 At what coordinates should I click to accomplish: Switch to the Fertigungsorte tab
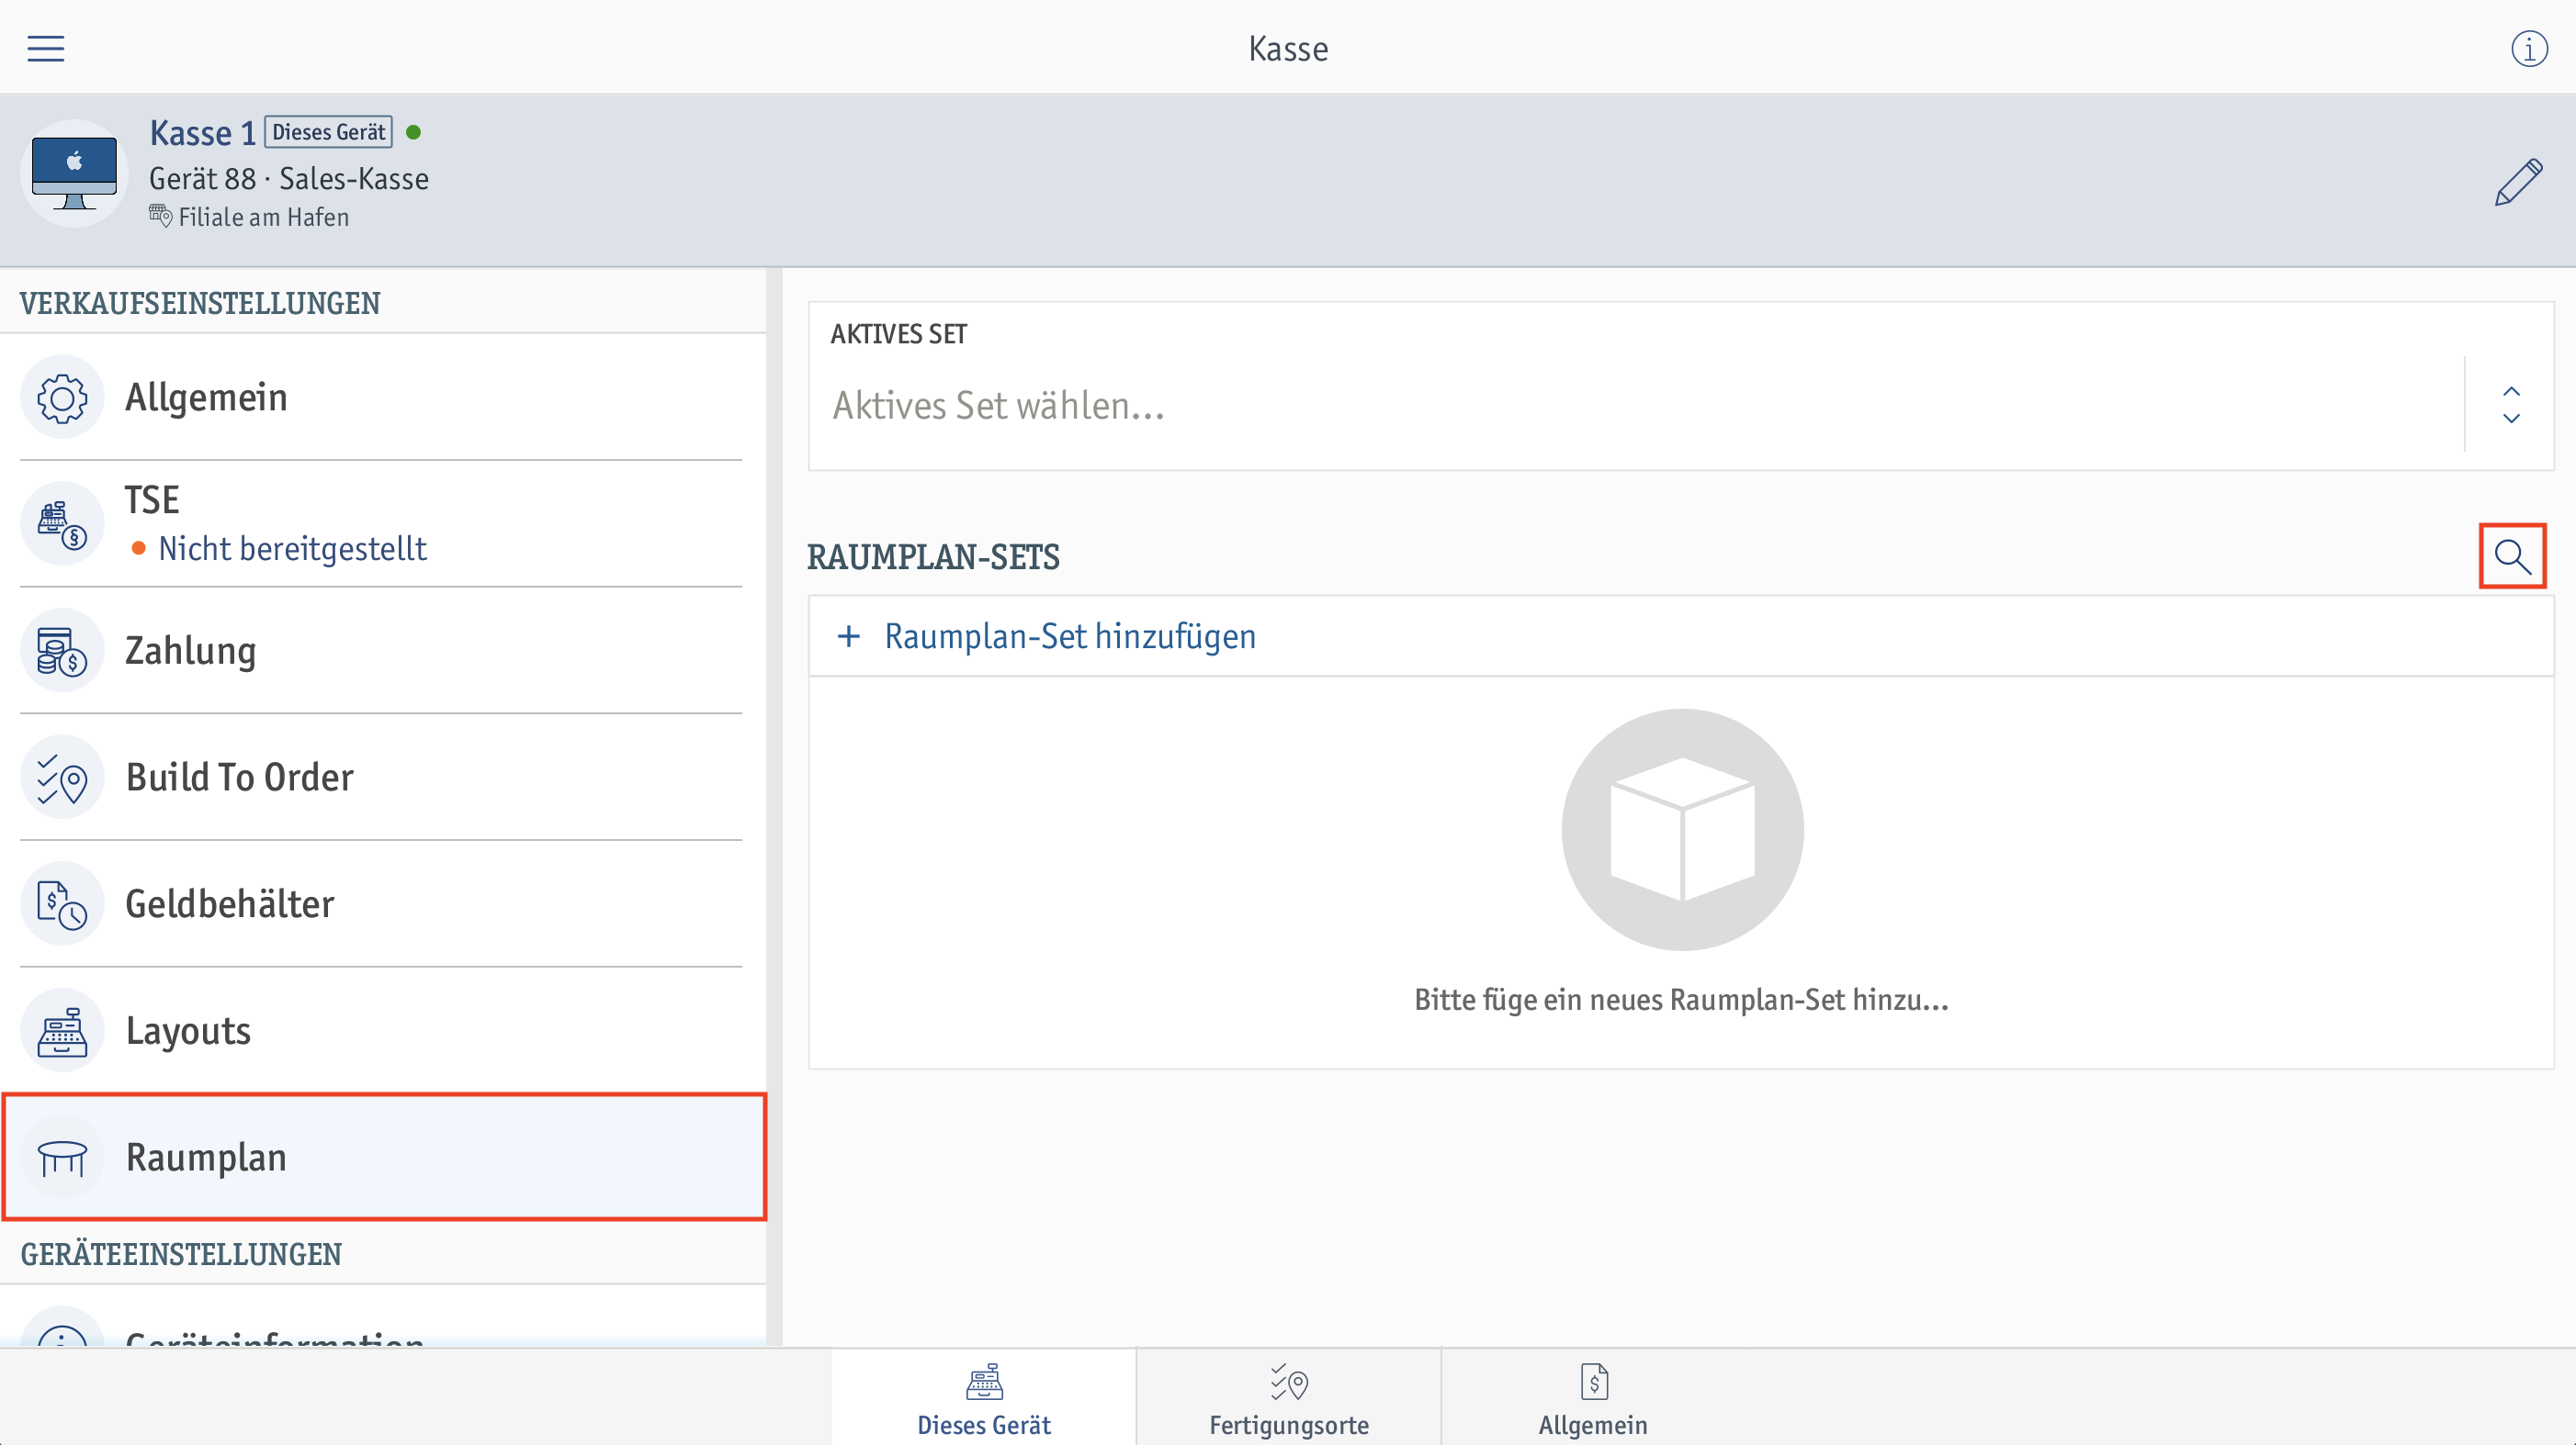click(x=1289, y=1397)
